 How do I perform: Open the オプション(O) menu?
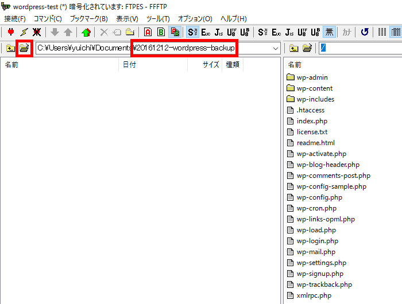click(x=195, y=19)
